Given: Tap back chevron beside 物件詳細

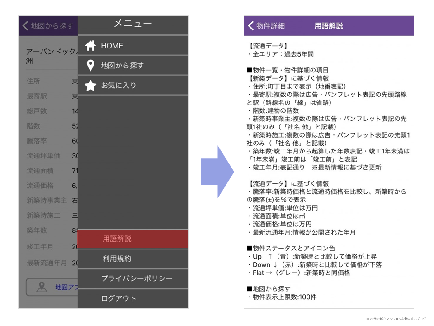Looking at the screenshot, I should pyautogui.click(x=250, y=26).
